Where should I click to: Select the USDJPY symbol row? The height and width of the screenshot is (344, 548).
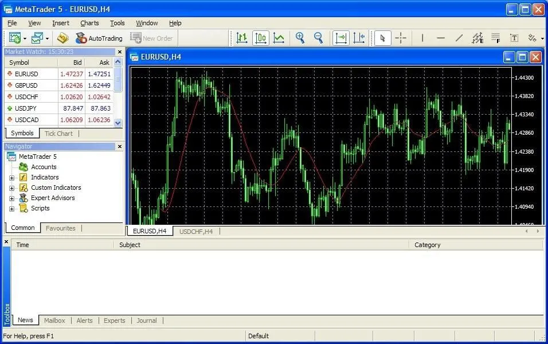click(58, 108)
